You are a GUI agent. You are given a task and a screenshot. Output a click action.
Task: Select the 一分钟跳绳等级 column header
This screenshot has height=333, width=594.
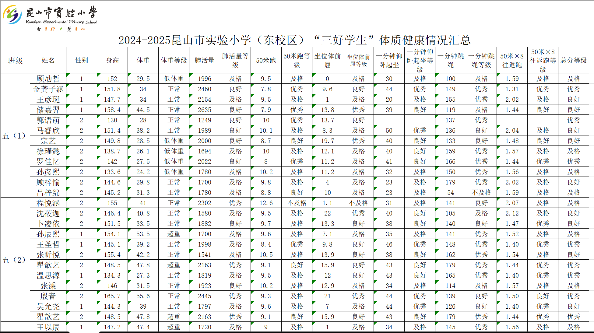[x=481, y=60]
